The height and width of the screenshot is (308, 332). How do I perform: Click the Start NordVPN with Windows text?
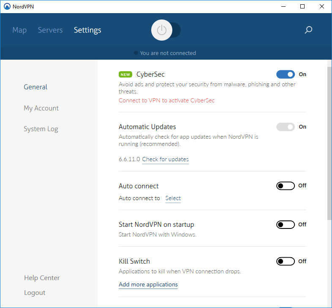(158, 235)
